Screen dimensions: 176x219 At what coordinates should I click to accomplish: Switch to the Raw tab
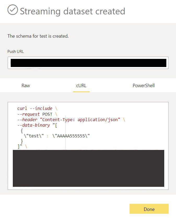[26, 86]
